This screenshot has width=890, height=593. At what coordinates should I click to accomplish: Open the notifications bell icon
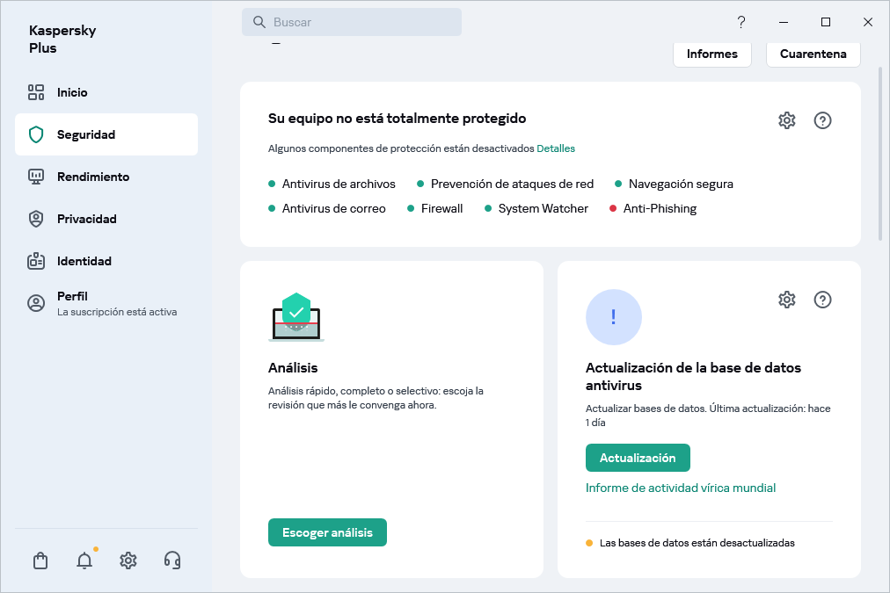pos(84,560)
